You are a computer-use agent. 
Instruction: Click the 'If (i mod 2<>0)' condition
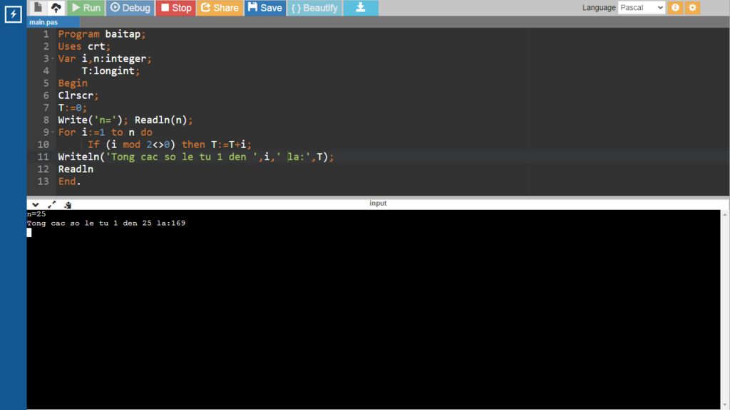(131, 144)
